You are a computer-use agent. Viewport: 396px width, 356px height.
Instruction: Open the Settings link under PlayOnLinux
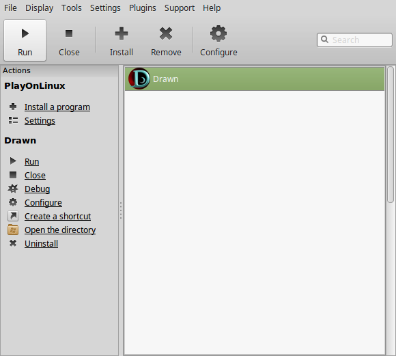pyautogui.click(x=40, y=121)
